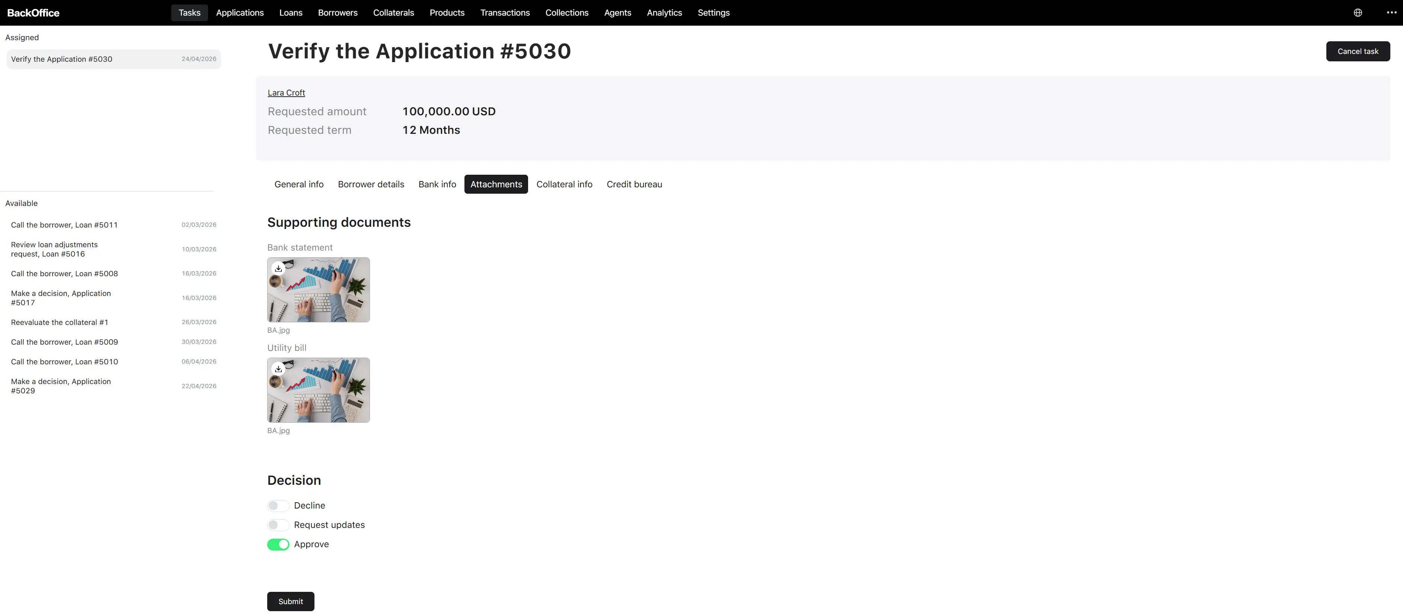Open the Credit bureau tab
Image resolution: width=1403 pixels, height=616 pixels.
634,184
